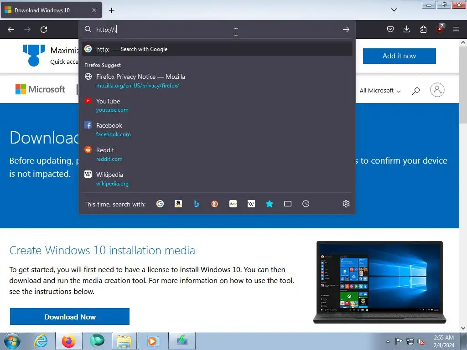Viewport: 467px width, 350px height.
Task: Search this time with DuckDuckGo icon
Action: 214,204
